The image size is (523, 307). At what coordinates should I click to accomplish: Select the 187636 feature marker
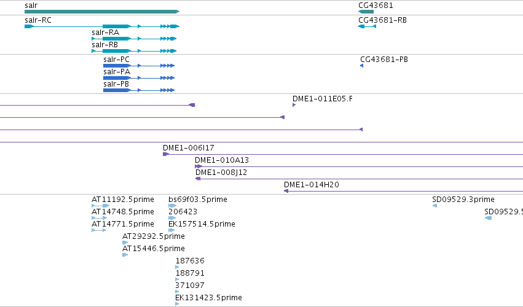(x=177, y=267)
